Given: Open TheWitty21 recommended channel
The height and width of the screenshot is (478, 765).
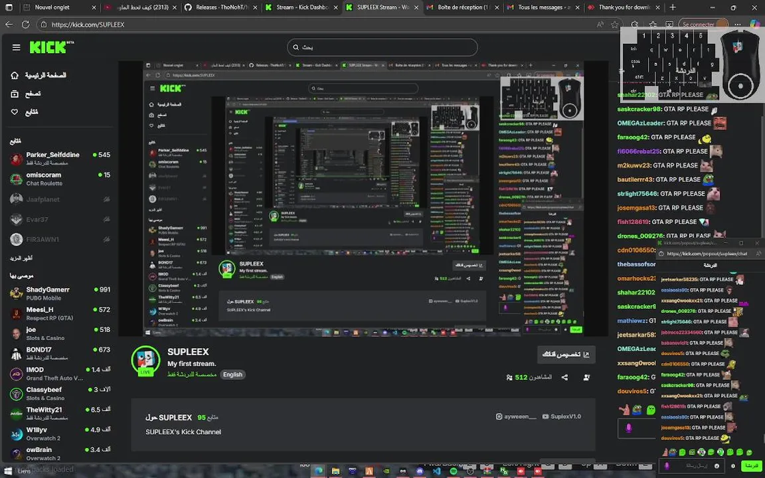Looking at the screenshot, I should (x=60, y=414).
